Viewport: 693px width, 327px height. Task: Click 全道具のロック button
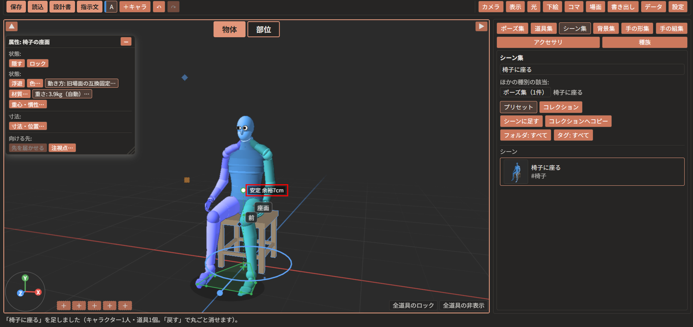pyautogui.click(x=413, y=305)
